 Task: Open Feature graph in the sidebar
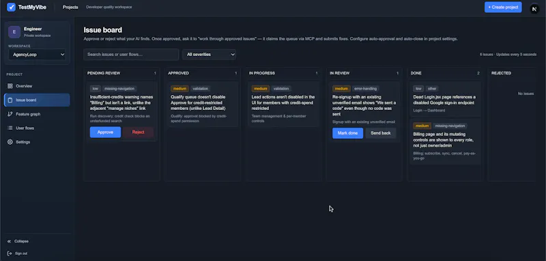click(x=37, y=114)
